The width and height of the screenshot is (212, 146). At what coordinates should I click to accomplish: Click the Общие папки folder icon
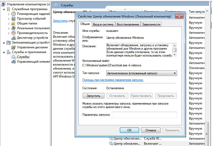(x=14, y=23)
